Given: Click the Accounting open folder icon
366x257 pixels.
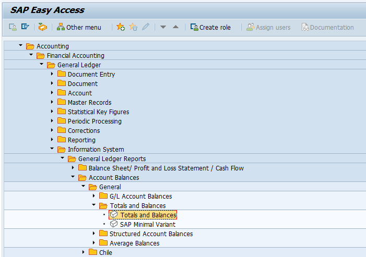Looking at the screenshot, I should pyautogui.click(x=30, y=46).
